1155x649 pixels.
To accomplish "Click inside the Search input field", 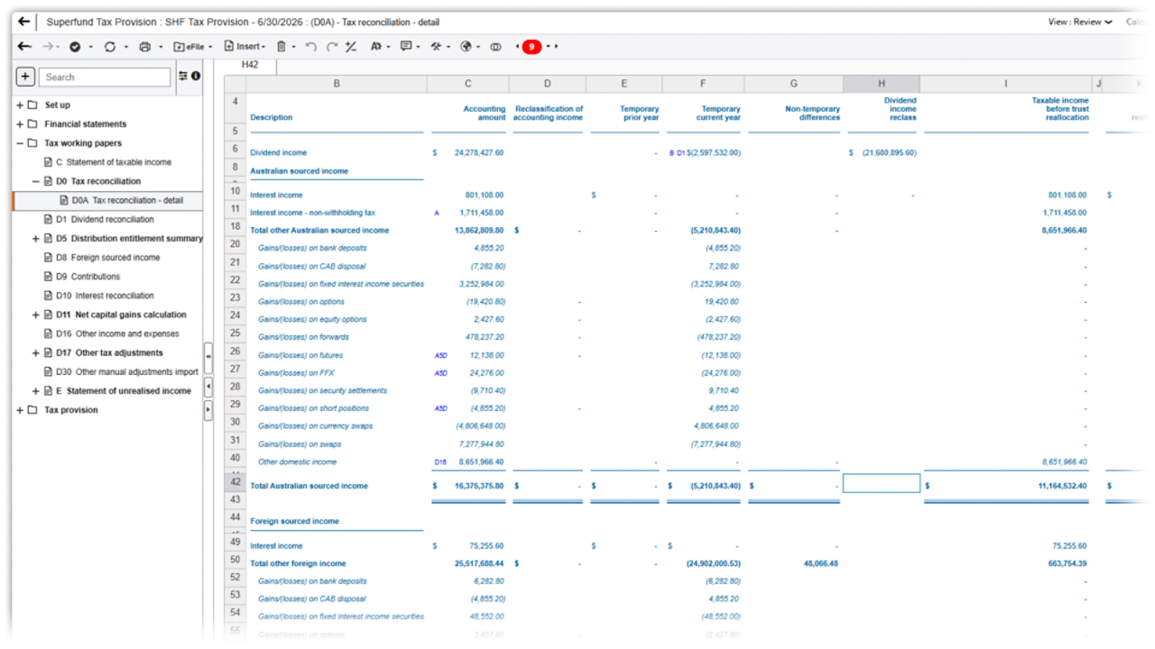I will pyautogui.click(x=105, y=78).
